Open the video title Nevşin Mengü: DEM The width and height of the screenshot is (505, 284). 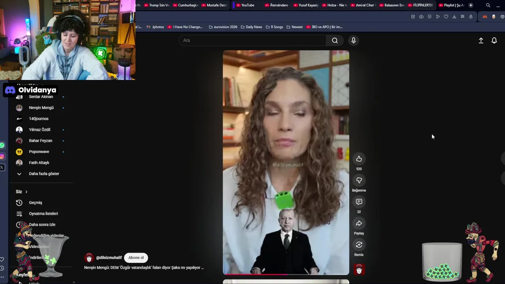click(144, 267)
